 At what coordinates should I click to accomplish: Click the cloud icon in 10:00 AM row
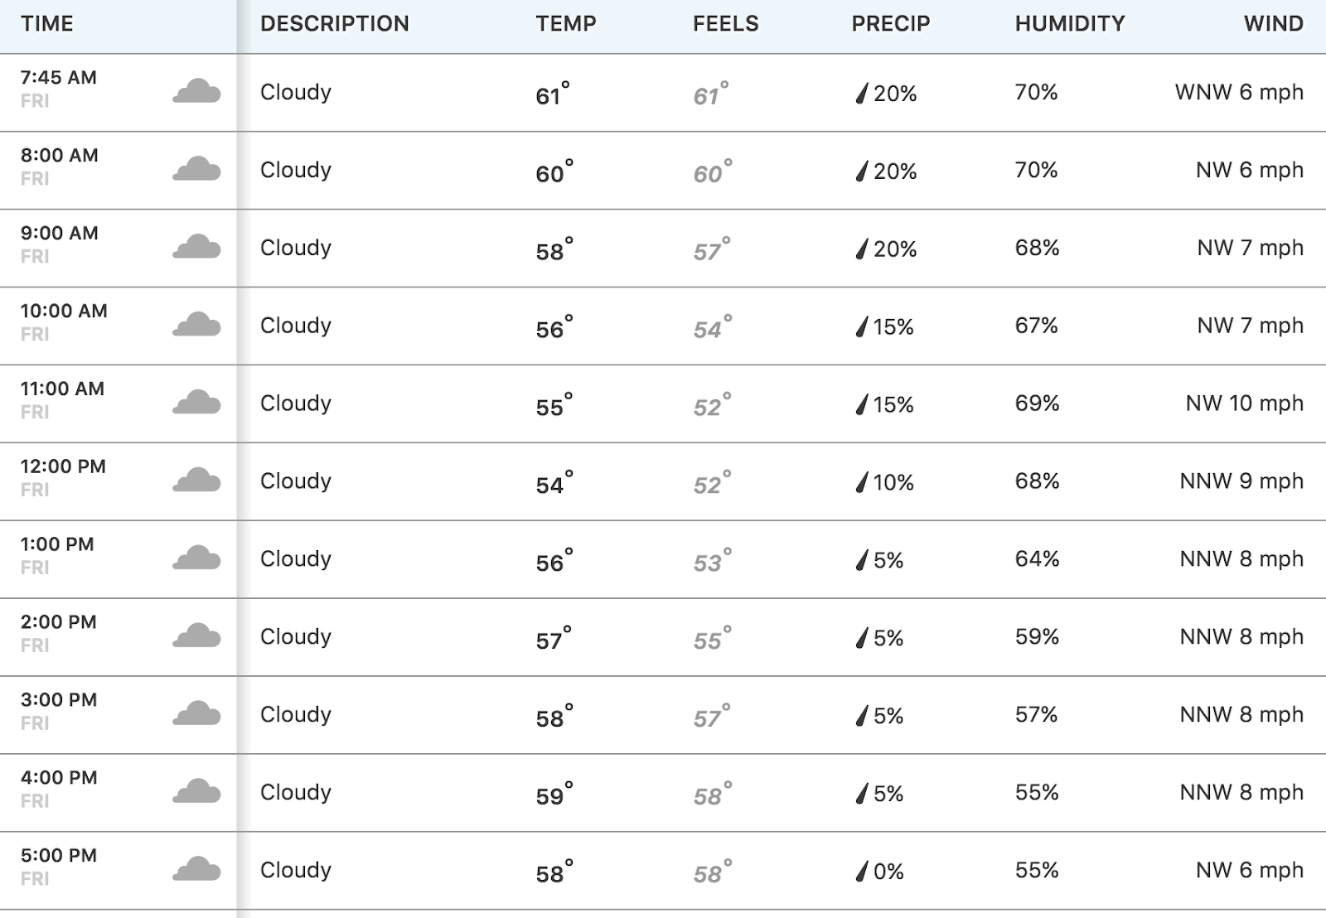point(196,324)
